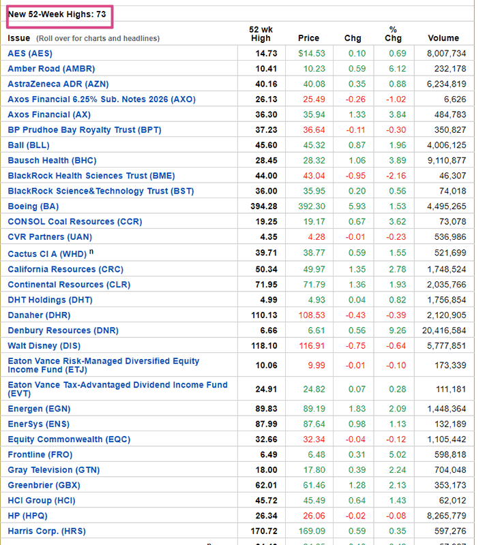Click Continental Resources price 71.79
Viewport: 485px width, 545px height.
314,285
